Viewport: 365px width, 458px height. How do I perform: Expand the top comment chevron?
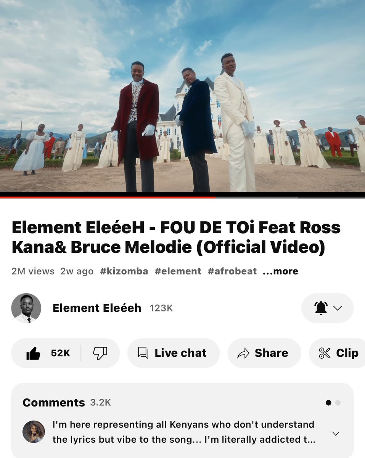pyautogui.click(x=336, y=434)
